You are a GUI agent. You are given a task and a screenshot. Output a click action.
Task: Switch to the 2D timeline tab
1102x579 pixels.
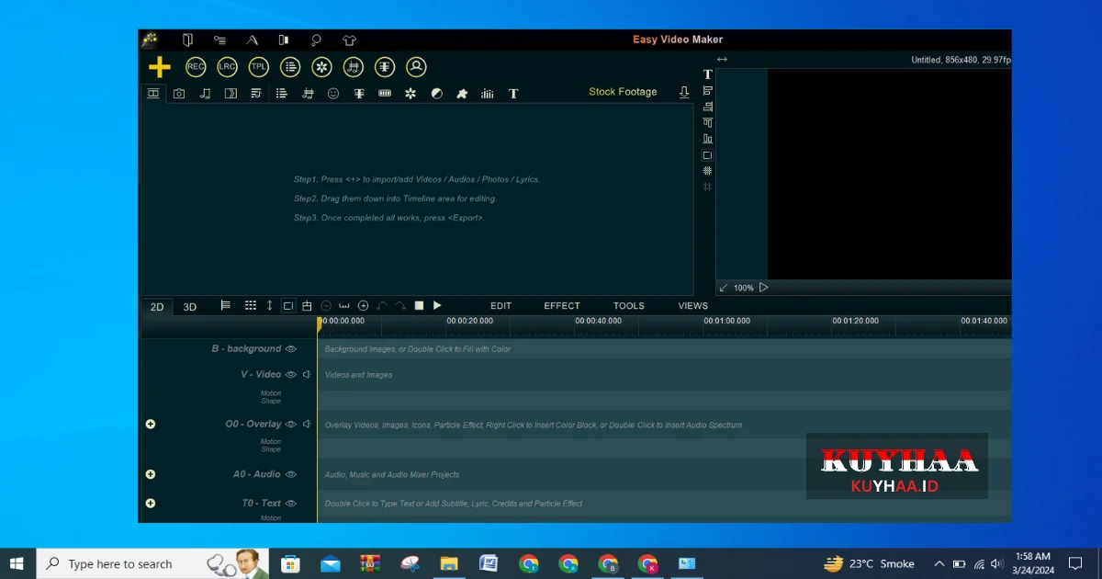(x=157, y=307)
